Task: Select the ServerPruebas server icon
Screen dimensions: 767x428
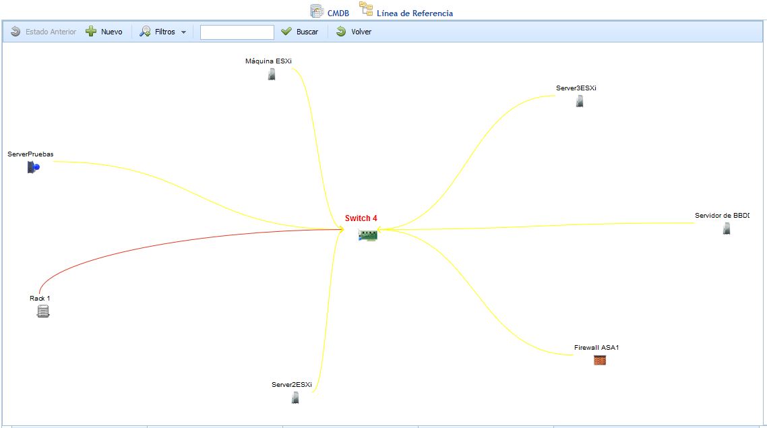Action: 33,166
